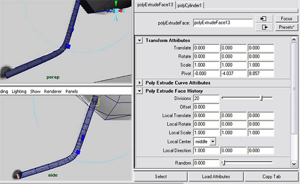Click the Copy Tab button
300x184 pixels.
click(271, 177)
